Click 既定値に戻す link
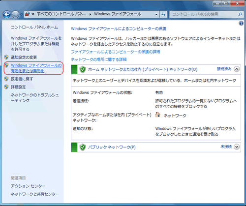This screenshot has width=246, height=206. [22, 79]
